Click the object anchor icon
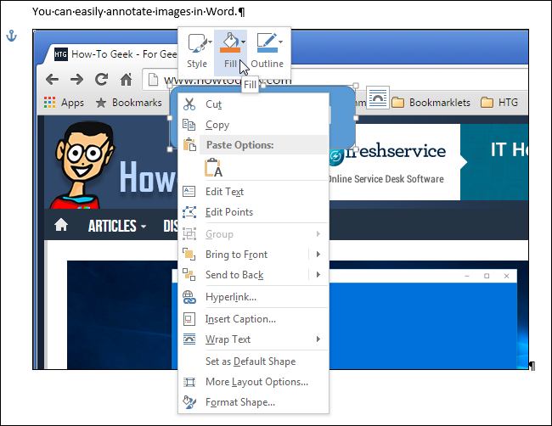The height and width of the screenshot is (426, 552). tap(12, 36)
